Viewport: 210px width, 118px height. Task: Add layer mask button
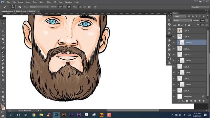point(187,101)
